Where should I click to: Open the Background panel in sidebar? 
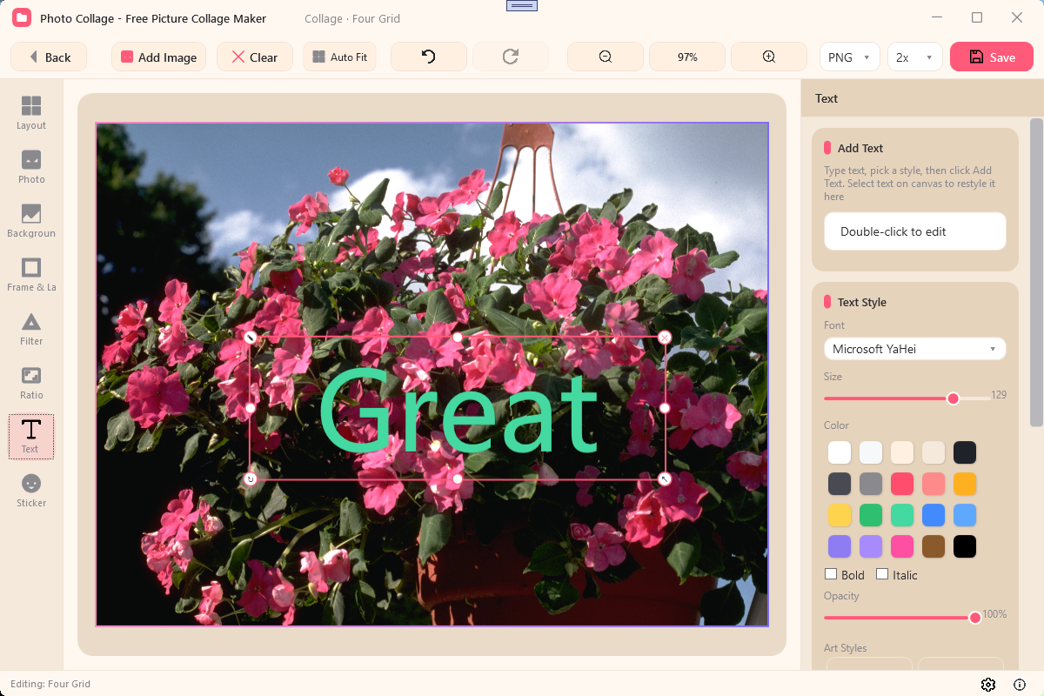click(31, 221)
